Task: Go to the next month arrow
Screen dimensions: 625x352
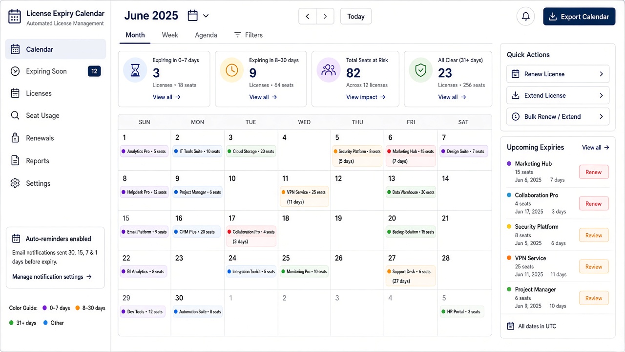Action: [325, 16]
